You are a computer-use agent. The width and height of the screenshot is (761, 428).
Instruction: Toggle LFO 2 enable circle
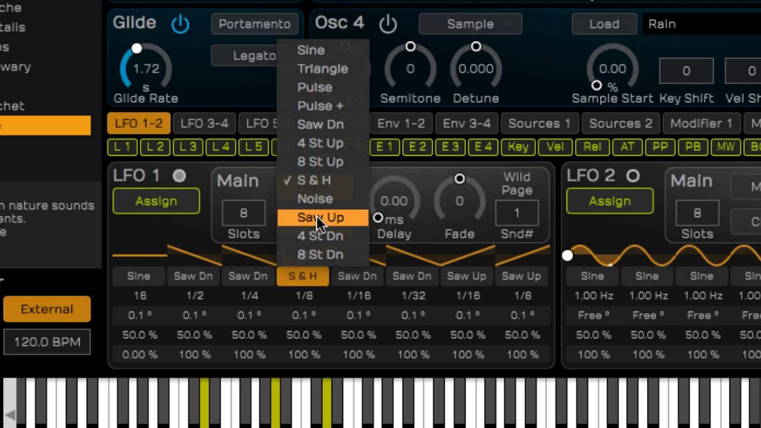pyautogui.click(x=633, y=175)
